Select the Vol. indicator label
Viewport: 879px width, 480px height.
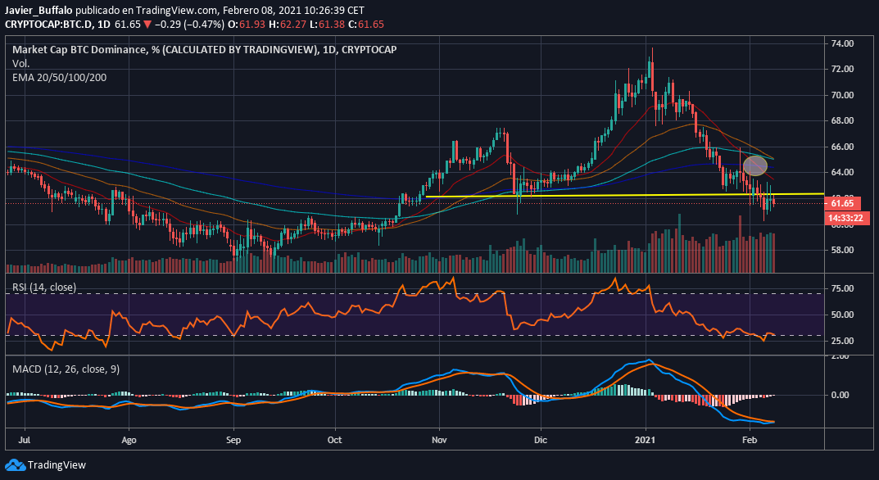22,62
